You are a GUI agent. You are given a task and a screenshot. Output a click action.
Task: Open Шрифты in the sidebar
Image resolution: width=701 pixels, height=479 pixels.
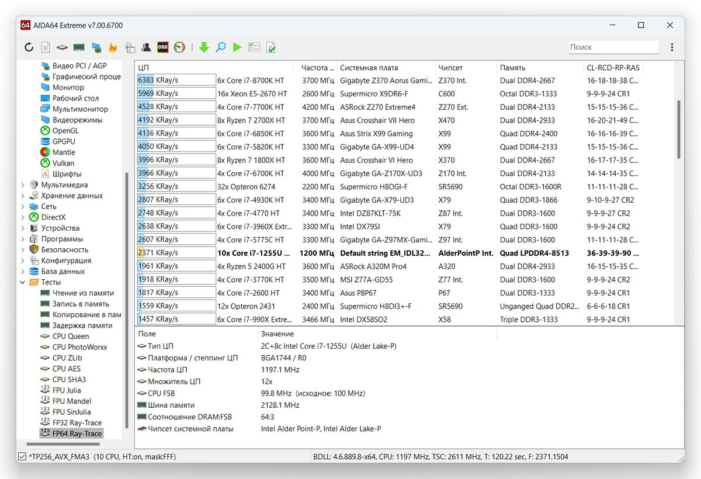(67, 173)
